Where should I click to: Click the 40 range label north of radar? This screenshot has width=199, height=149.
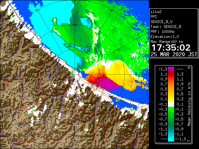(75, 25)
